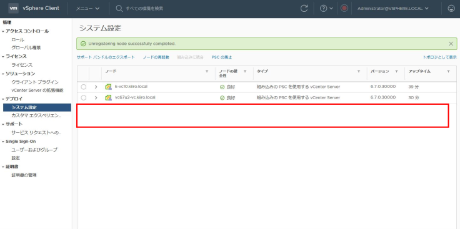
Task: Click uptime value 39 分
Action: click(414, 87)
